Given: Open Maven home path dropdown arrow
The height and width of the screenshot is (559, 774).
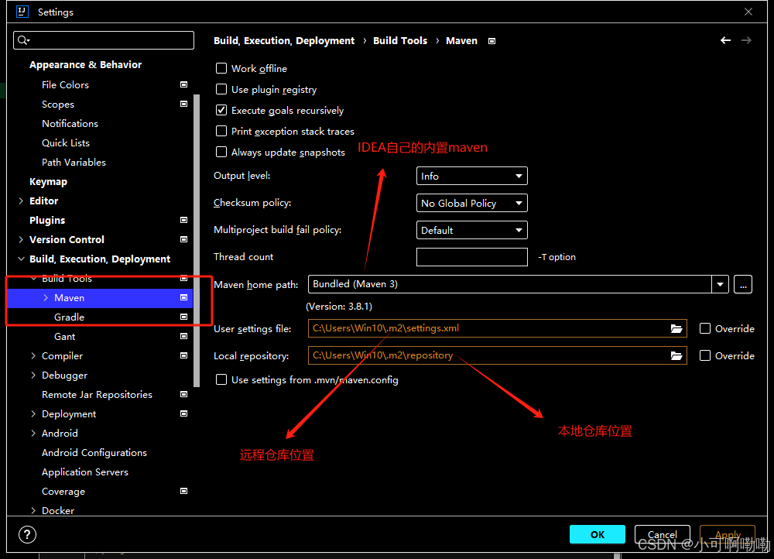Looking at the screenshot, I should tap(720, 284).
